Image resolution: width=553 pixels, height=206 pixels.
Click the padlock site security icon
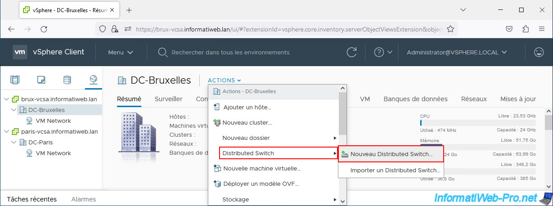115,29
